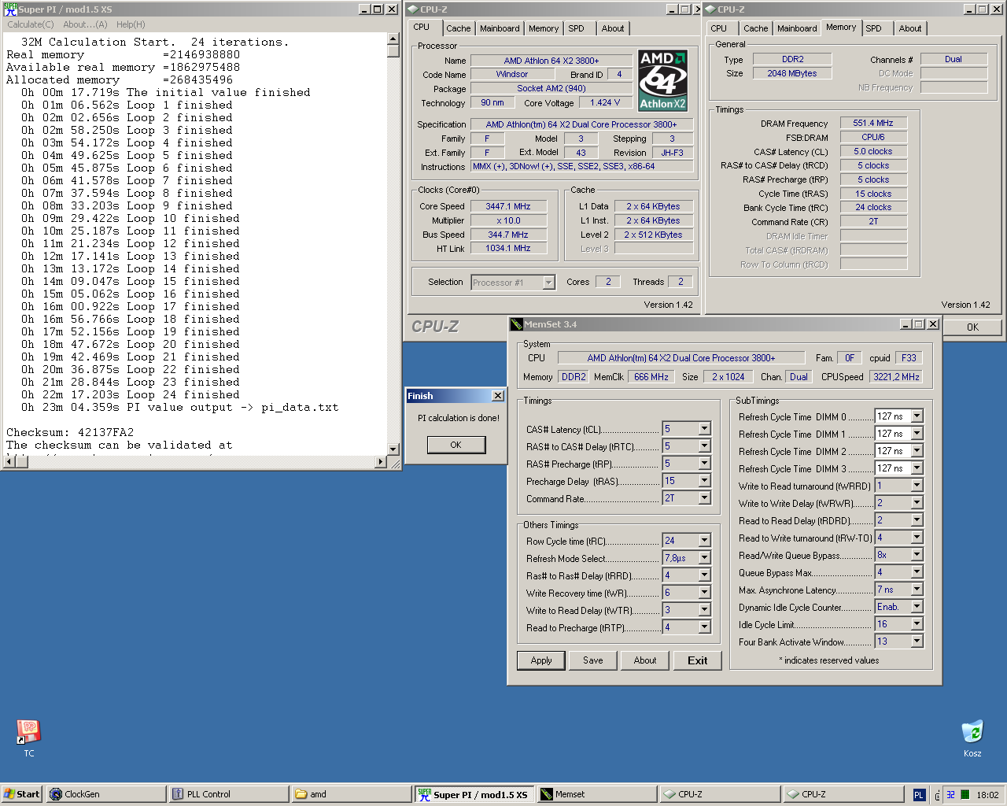Expand Queue Bypass Max dropdown
This screenshot has width=1007, height=806.
click(917, 572)
